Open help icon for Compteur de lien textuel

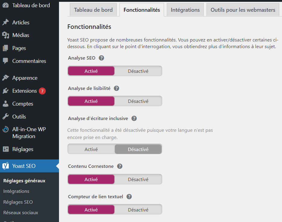click(x=129, y=197)
